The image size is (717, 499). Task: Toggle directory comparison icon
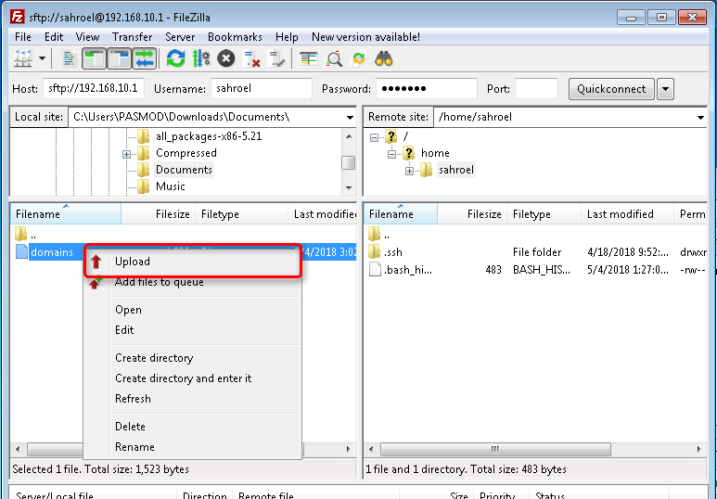334,58
